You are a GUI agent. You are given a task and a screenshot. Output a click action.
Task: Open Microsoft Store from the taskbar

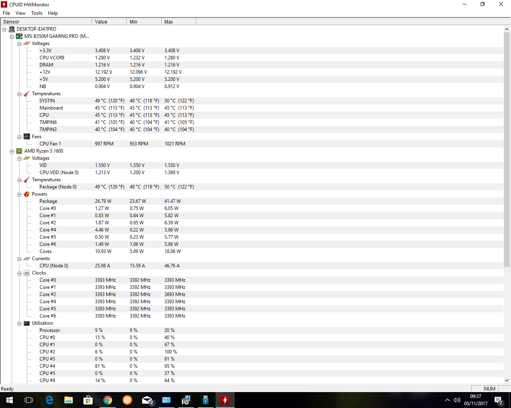click(88, 400)
